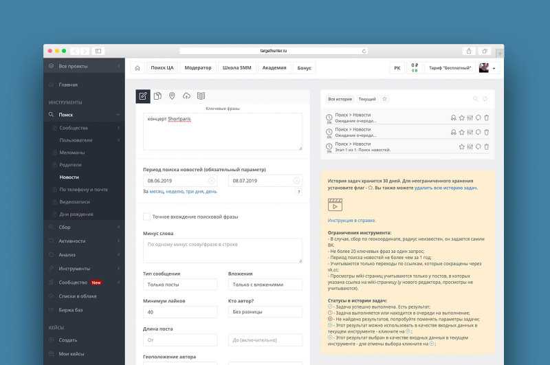Expand the Сообщества sidebar submenu

118,128
